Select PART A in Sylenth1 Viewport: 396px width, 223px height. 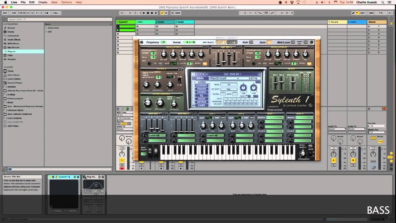click(221, 42)
